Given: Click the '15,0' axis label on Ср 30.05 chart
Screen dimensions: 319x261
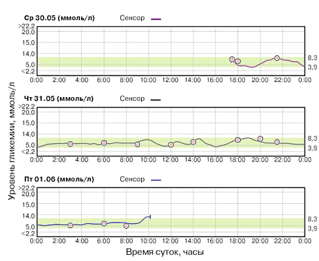Looking at the screenshot, I should point(28,43).
